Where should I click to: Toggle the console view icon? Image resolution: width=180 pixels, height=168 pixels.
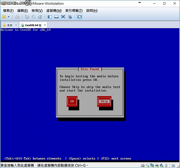[79, 17]
